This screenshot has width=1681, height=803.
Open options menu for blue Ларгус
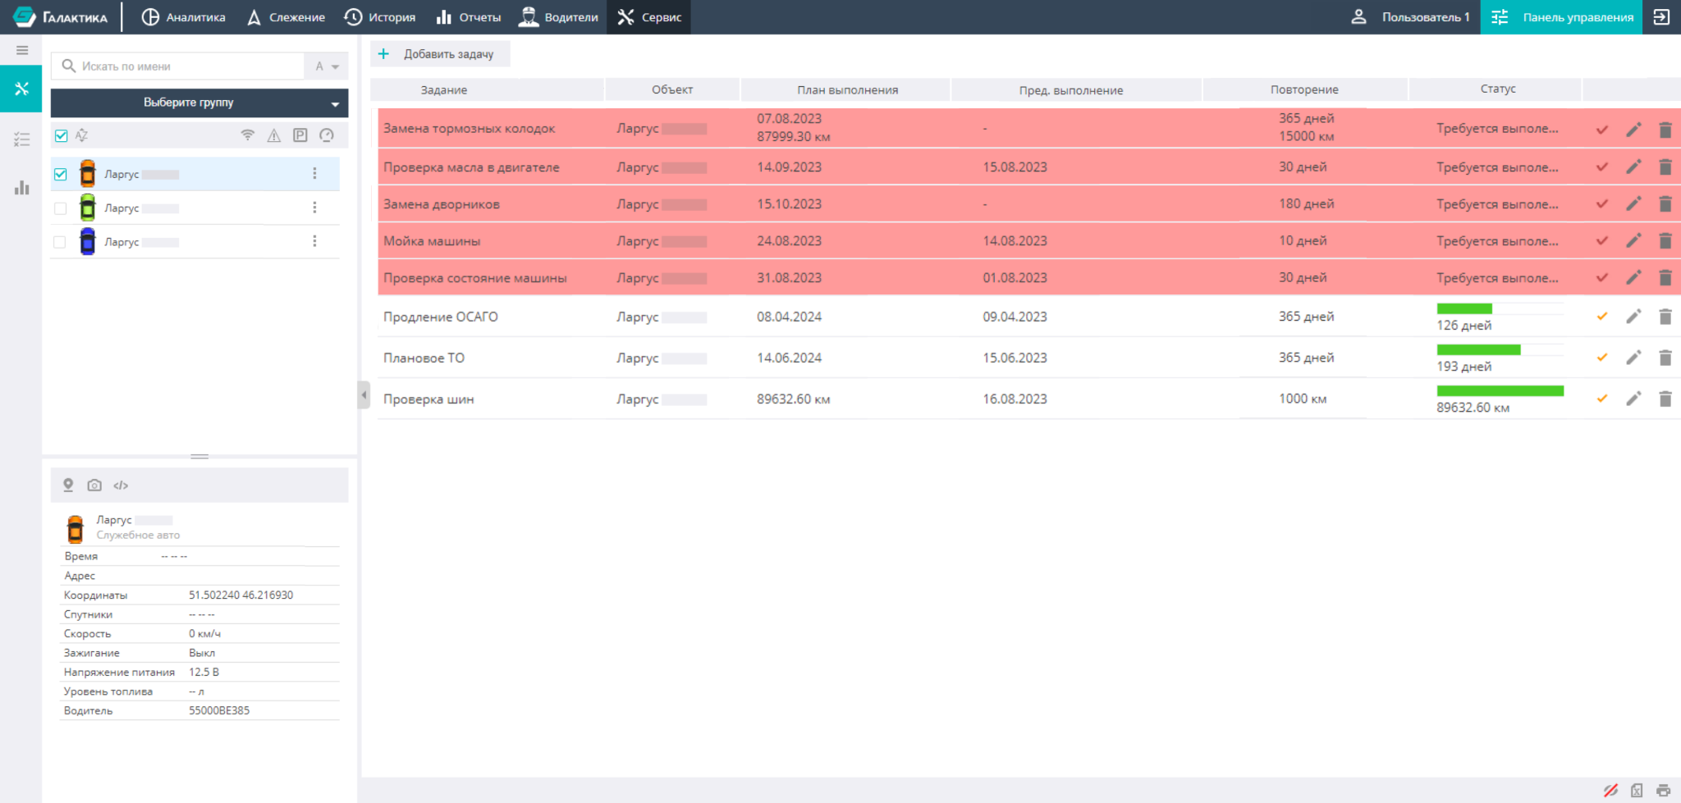[x=314, y=241]
